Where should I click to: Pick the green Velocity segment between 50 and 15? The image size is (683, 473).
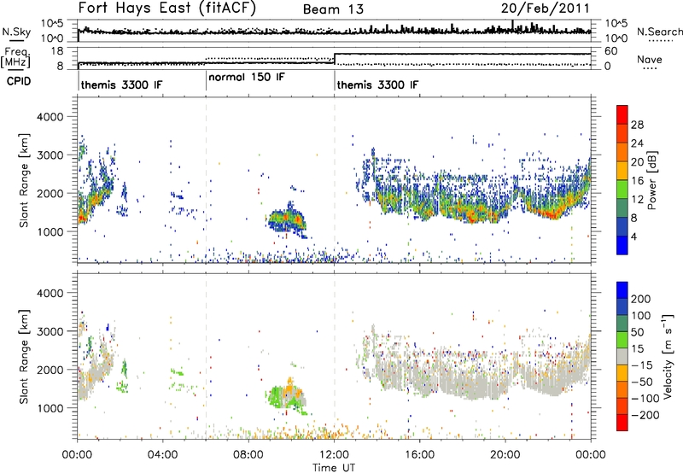click(622, 340)
